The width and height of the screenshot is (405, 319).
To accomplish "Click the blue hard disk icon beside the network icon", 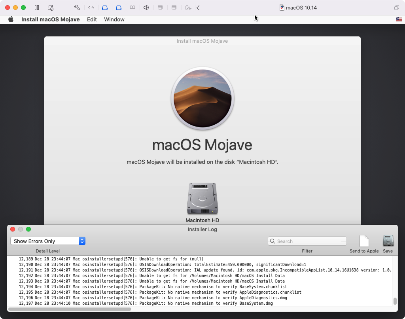I will (x=104, y=8).
